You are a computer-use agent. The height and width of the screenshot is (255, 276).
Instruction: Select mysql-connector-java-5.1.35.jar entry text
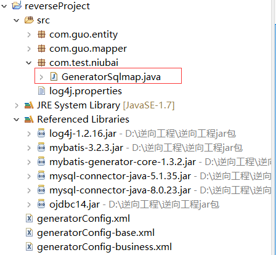120,176
